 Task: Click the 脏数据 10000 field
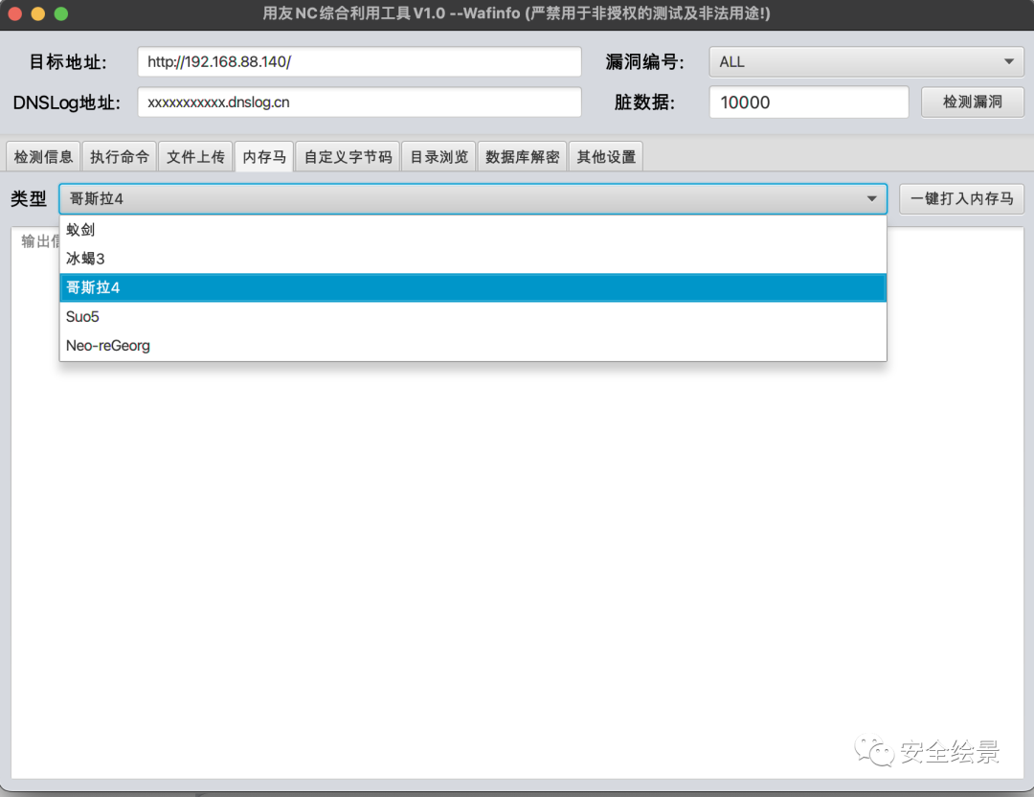pos(809,102)
